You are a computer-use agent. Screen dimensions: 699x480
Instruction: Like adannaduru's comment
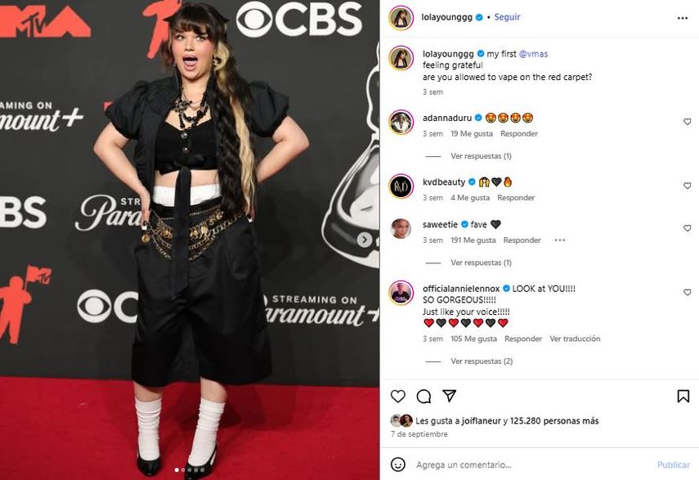[x=687, y=122]
